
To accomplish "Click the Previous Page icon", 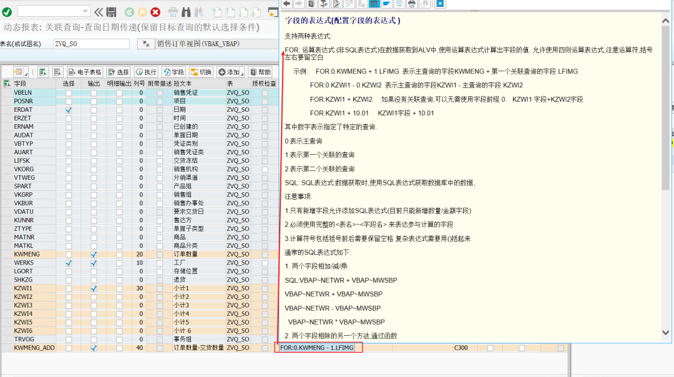I will tap(230, 12).
